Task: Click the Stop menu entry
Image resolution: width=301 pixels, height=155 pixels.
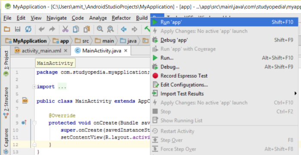Action: tap(224, 112)
